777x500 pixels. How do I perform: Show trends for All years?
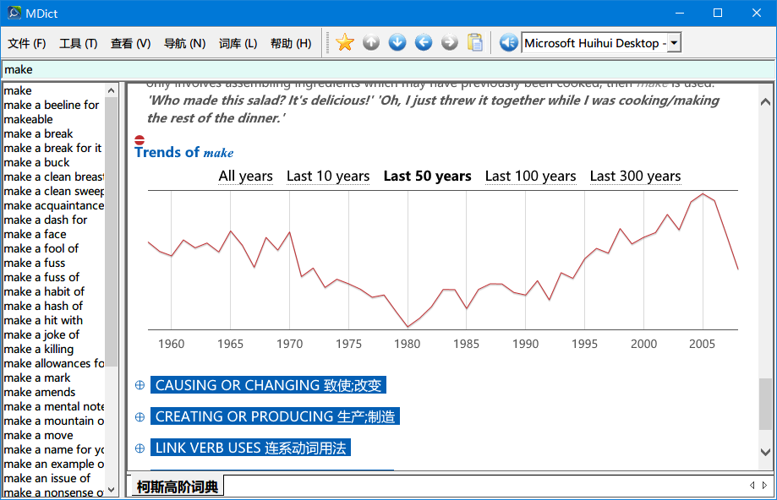[x=246, y=177]
